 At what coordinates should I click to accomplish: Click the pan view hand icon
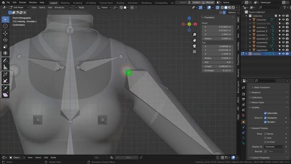[194, 40]
